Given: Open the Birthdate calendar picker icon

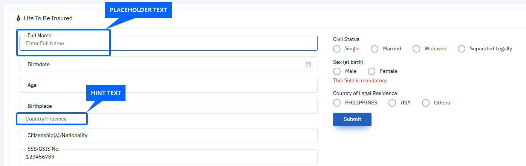Looking at the screenshot, I should coord(308,65).
